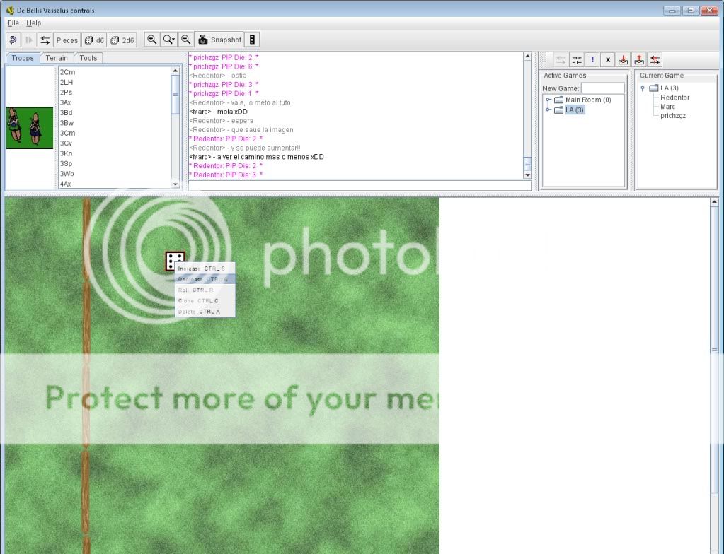Click the New Game name field
Screen dimensions: 724x554
(602, 88)
